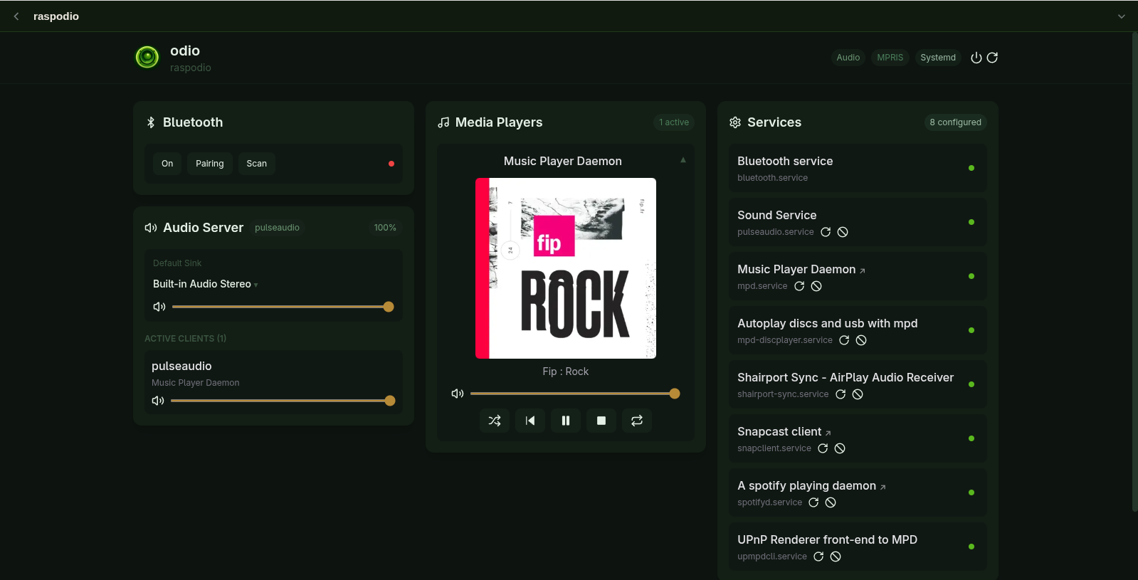Click the ACTIVE CLIENTS (1) label
The width and height of the screenshot is (1138, 580).
coord(185,339)
